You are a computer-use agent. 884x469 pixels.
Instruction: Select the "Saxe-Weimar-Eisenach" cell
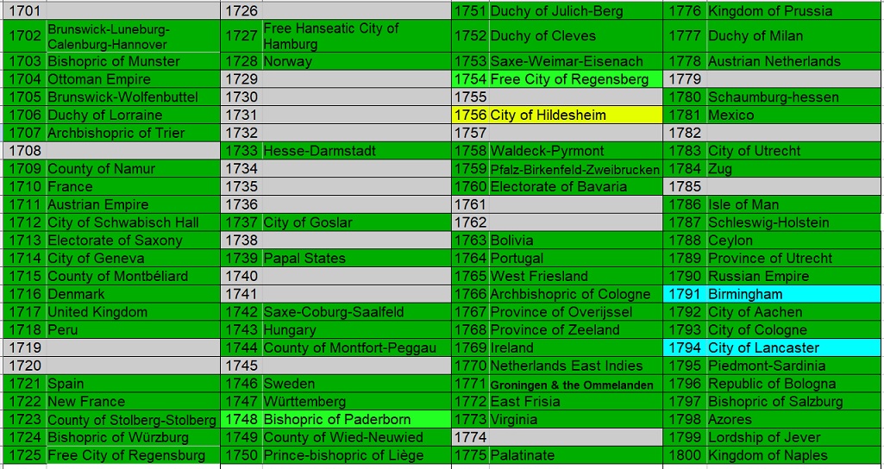pos(575,61)
